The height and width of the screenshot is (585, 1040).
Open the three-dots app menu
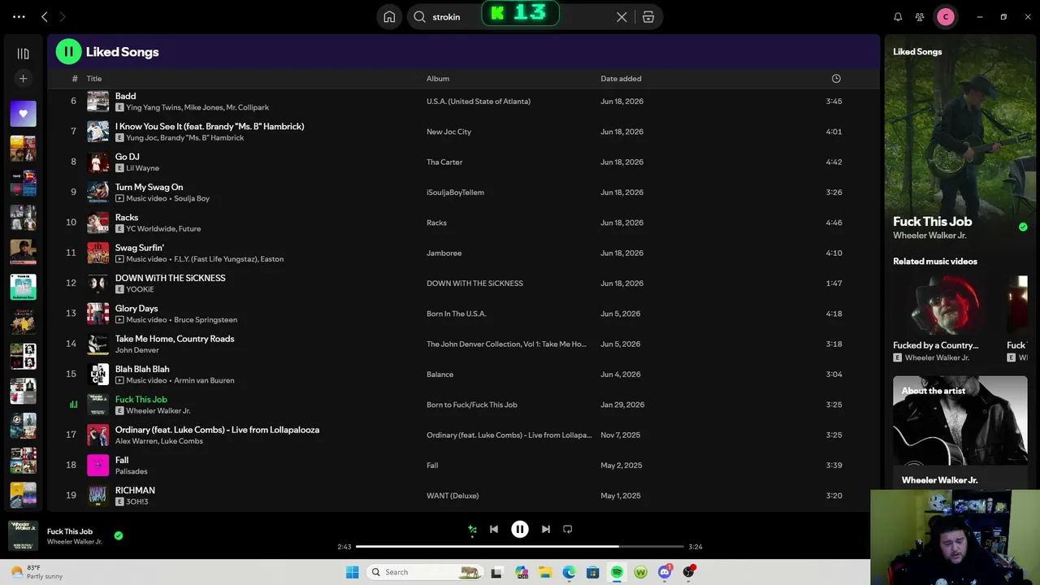pyautogui.click(x=19, y=16)
